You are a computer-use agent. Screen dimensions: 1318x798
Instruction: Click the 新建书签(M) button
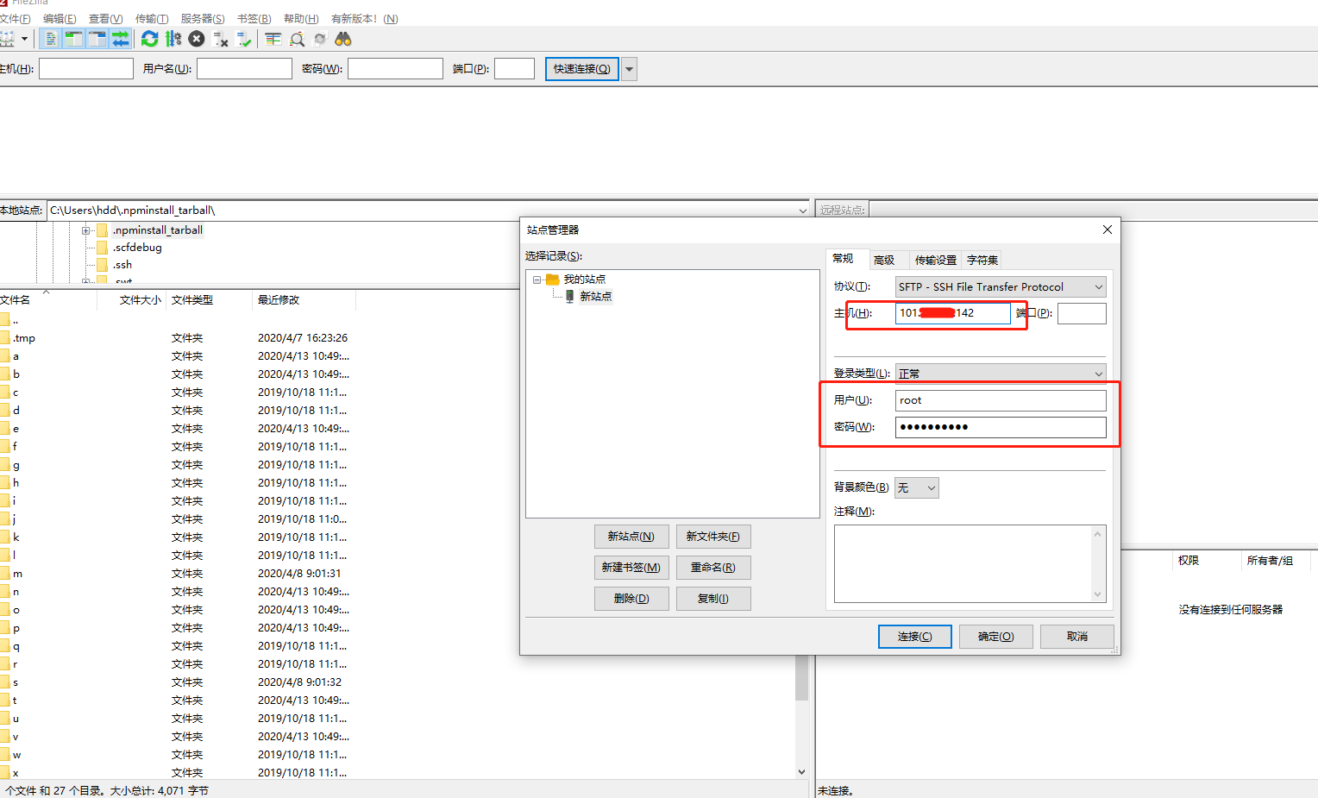[631, 568]
